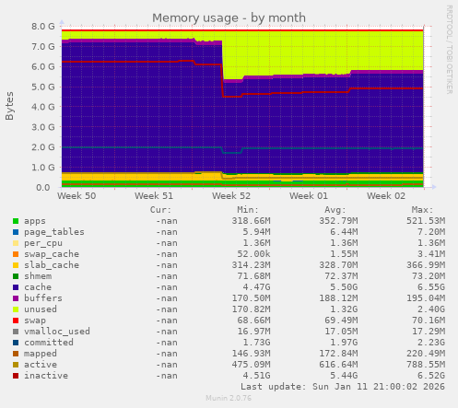The height and width of the screenshot is (408, 458).
Task: Click the inactive min value 4.51G
Action: (x=257, y=376)
